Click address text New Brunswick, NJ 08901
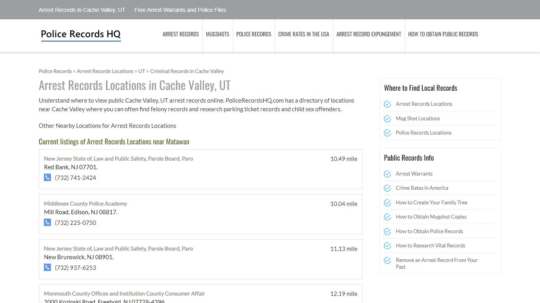Image resolution: width=540 pixels, height=303 pixels. pyautogui.click(x=79, y=257)
